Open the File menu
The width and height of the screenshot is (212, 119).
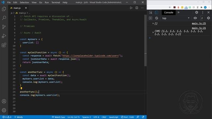[x=9, y=2]
